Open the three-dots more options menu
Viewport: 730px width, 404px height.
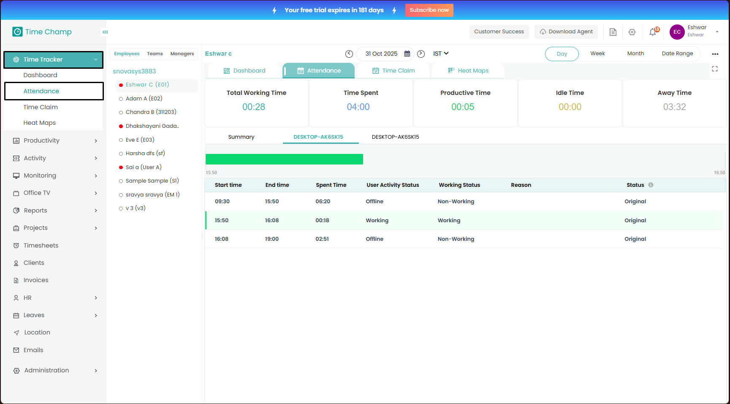coord(715,54)
